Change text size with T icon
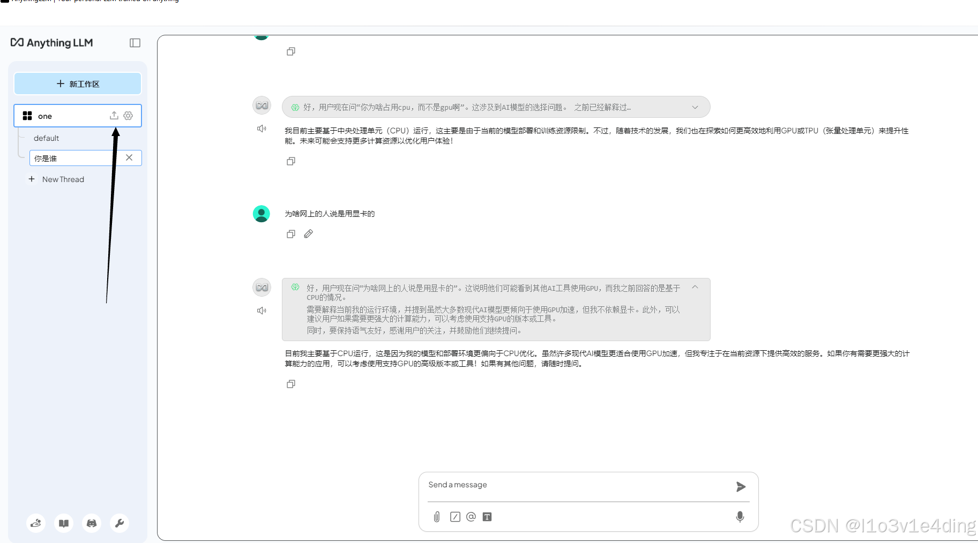Image resolution: width=978 pixels, height=543 pixels. [x=487, y=517]
